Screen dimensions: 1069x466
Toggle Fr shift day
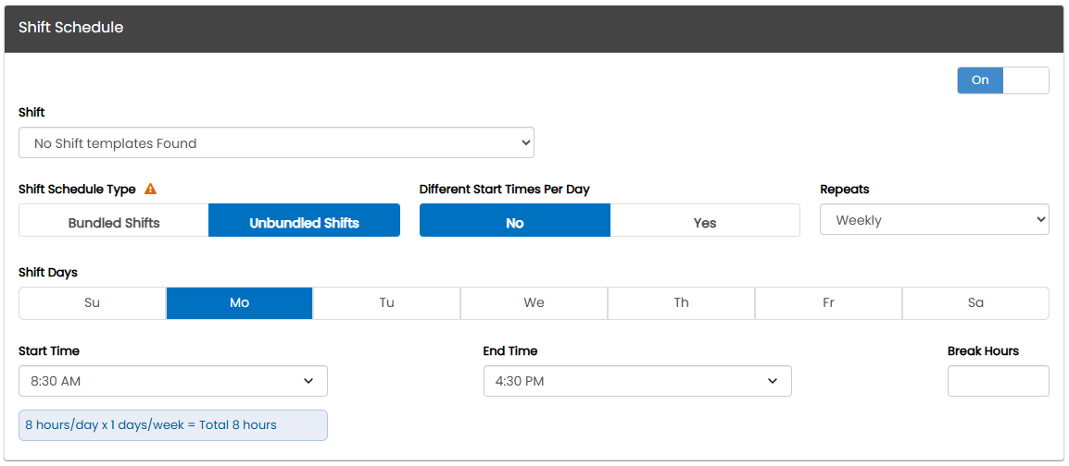(828, 303)
